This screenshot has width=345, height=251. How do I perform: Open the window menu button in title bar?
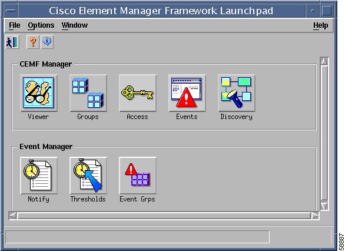(11, 11)
